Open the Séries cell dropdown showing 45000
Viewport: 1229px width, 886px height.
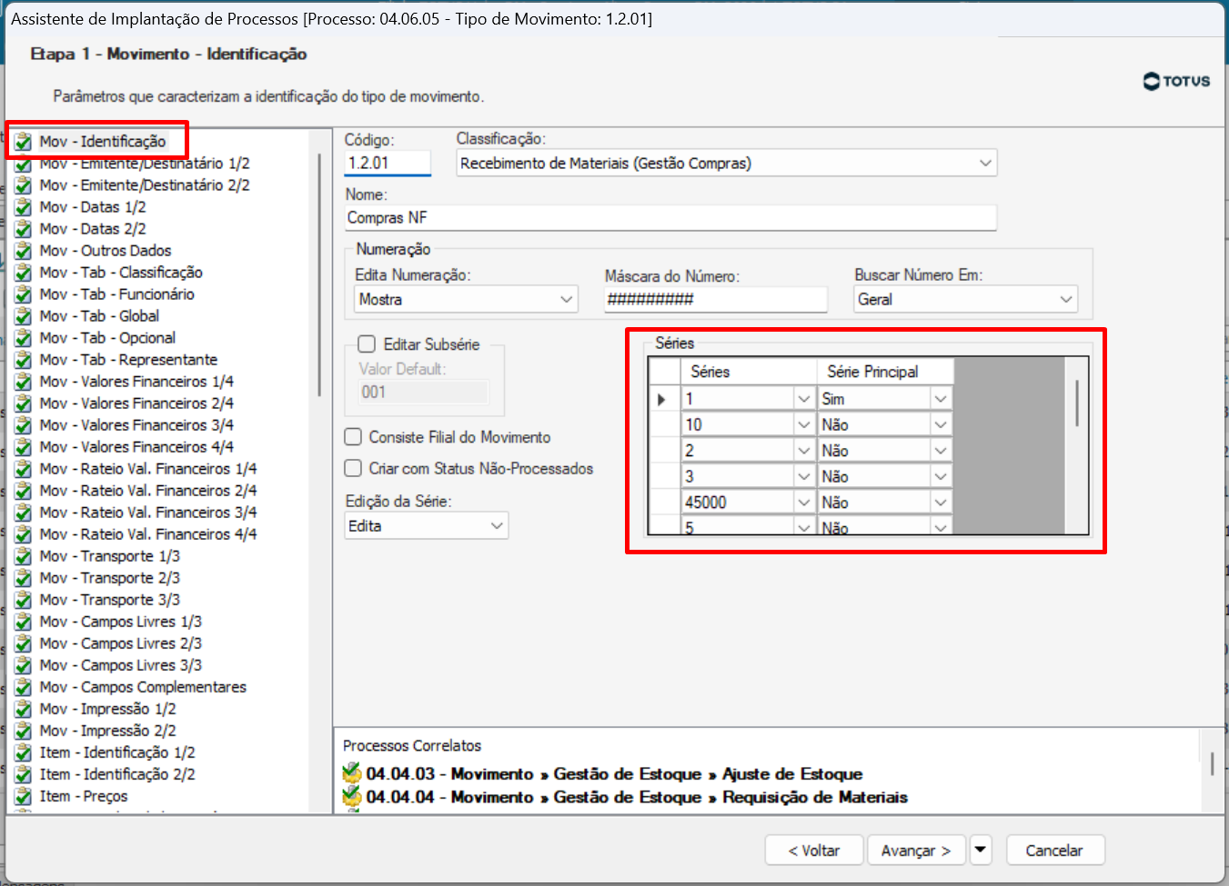[x=803, y=503]
